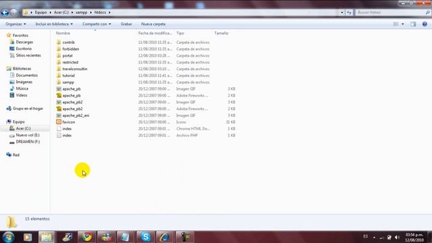
Task: Select the index PHP file
Action: tap(67, 135)
